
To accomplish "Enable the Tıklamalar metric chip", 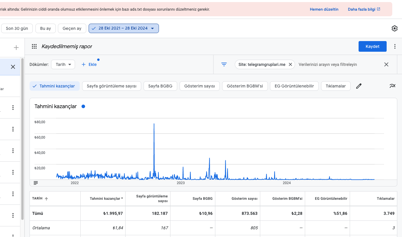I will tap(336, 86).
